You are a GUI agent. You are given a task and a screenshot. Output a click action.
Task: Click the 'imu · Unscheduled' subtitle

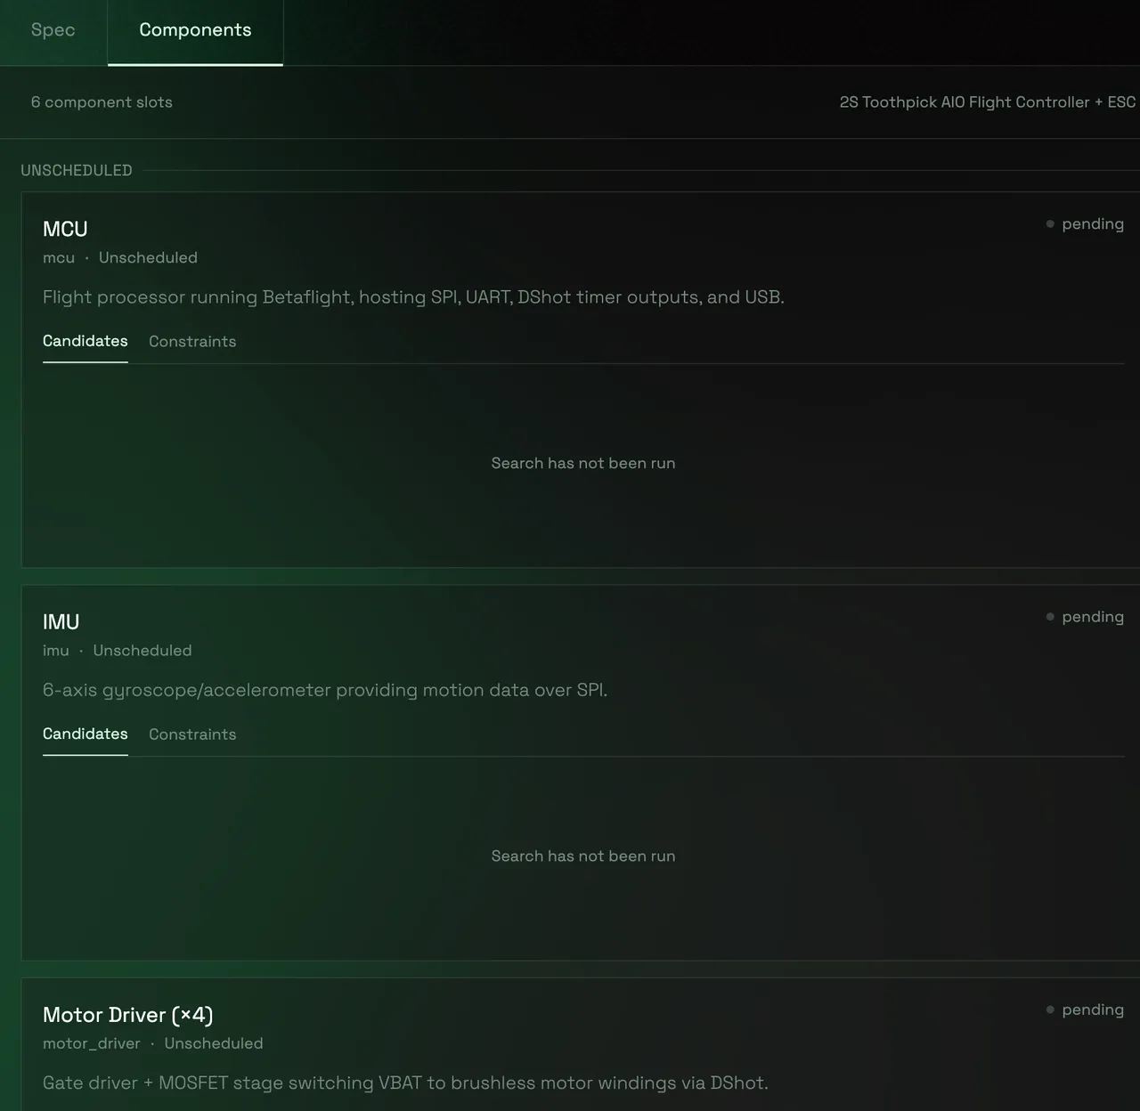[x=118, y=650]
